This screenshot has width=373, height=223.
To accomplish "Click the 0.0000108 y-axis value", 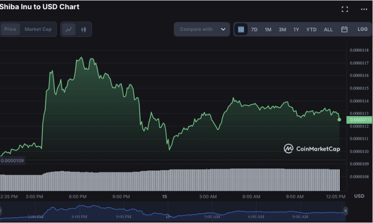I will tap(359, 176).
